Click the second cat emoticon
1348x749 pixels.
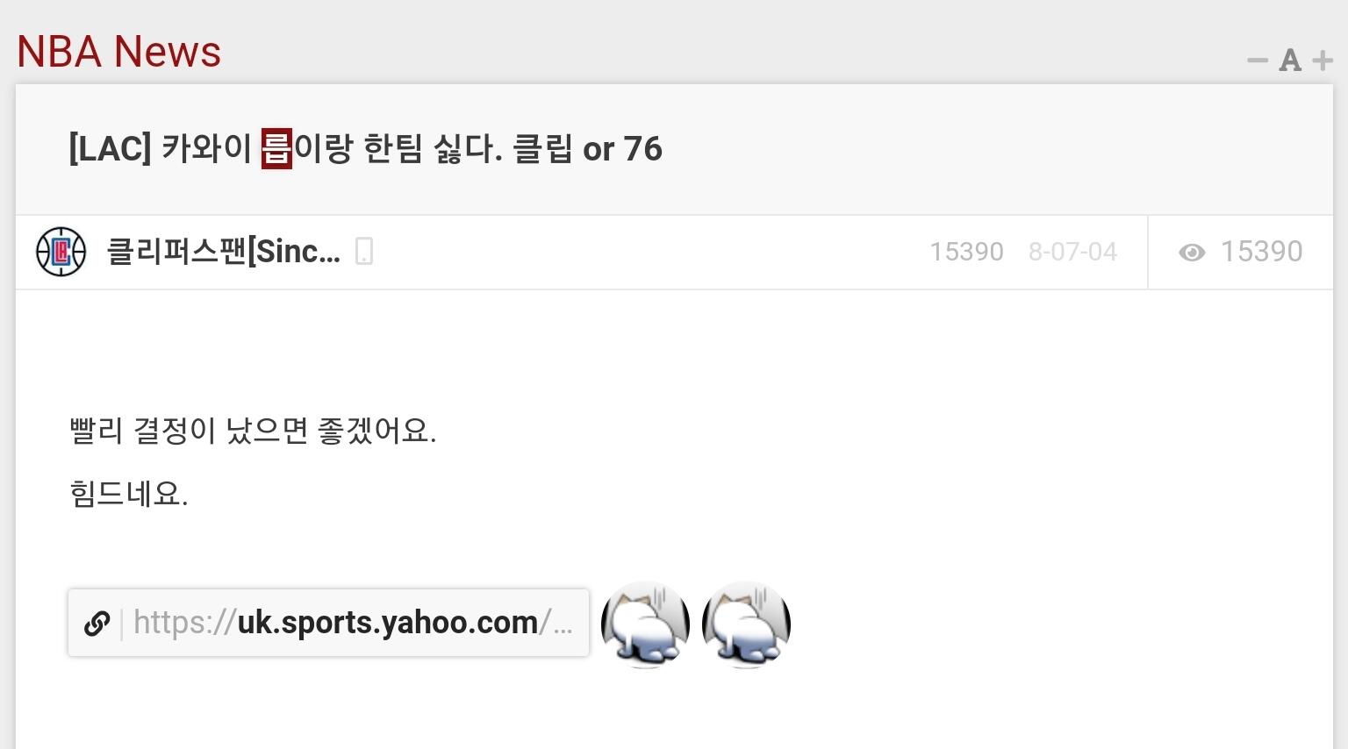[747, 624]
